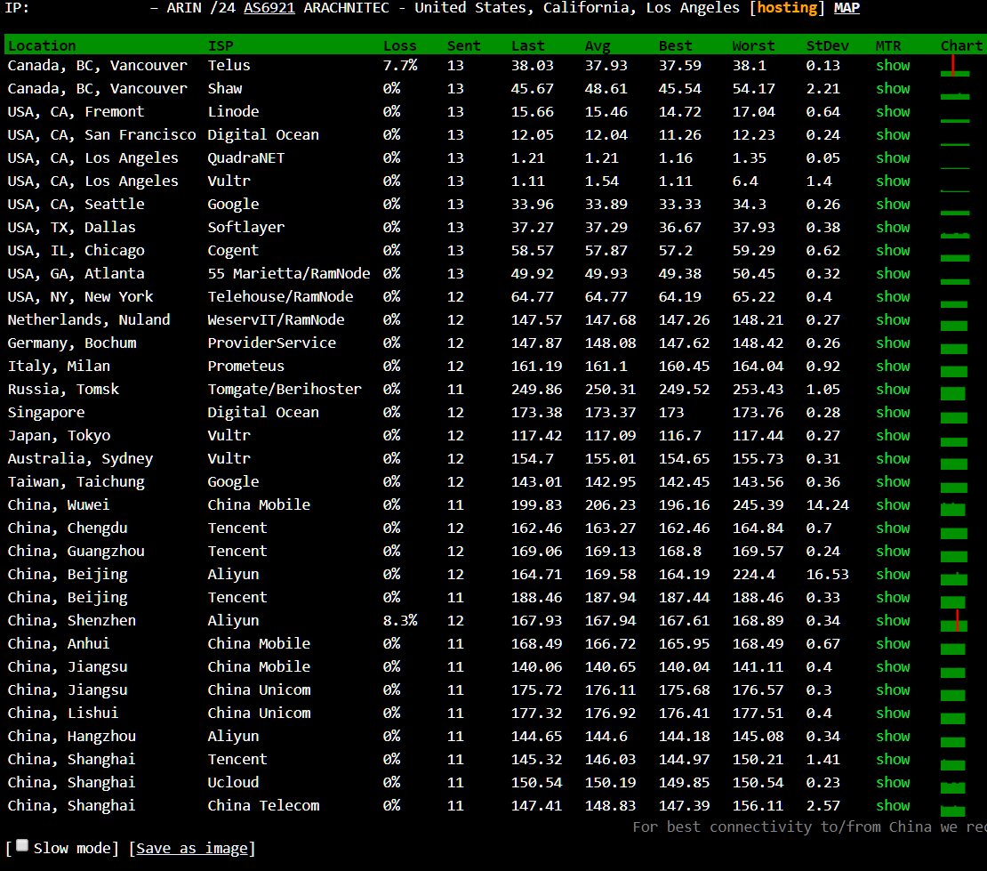Viewport: 987px width, 871px height.
Task: Click the Location column header
Action: coord(42,45)
